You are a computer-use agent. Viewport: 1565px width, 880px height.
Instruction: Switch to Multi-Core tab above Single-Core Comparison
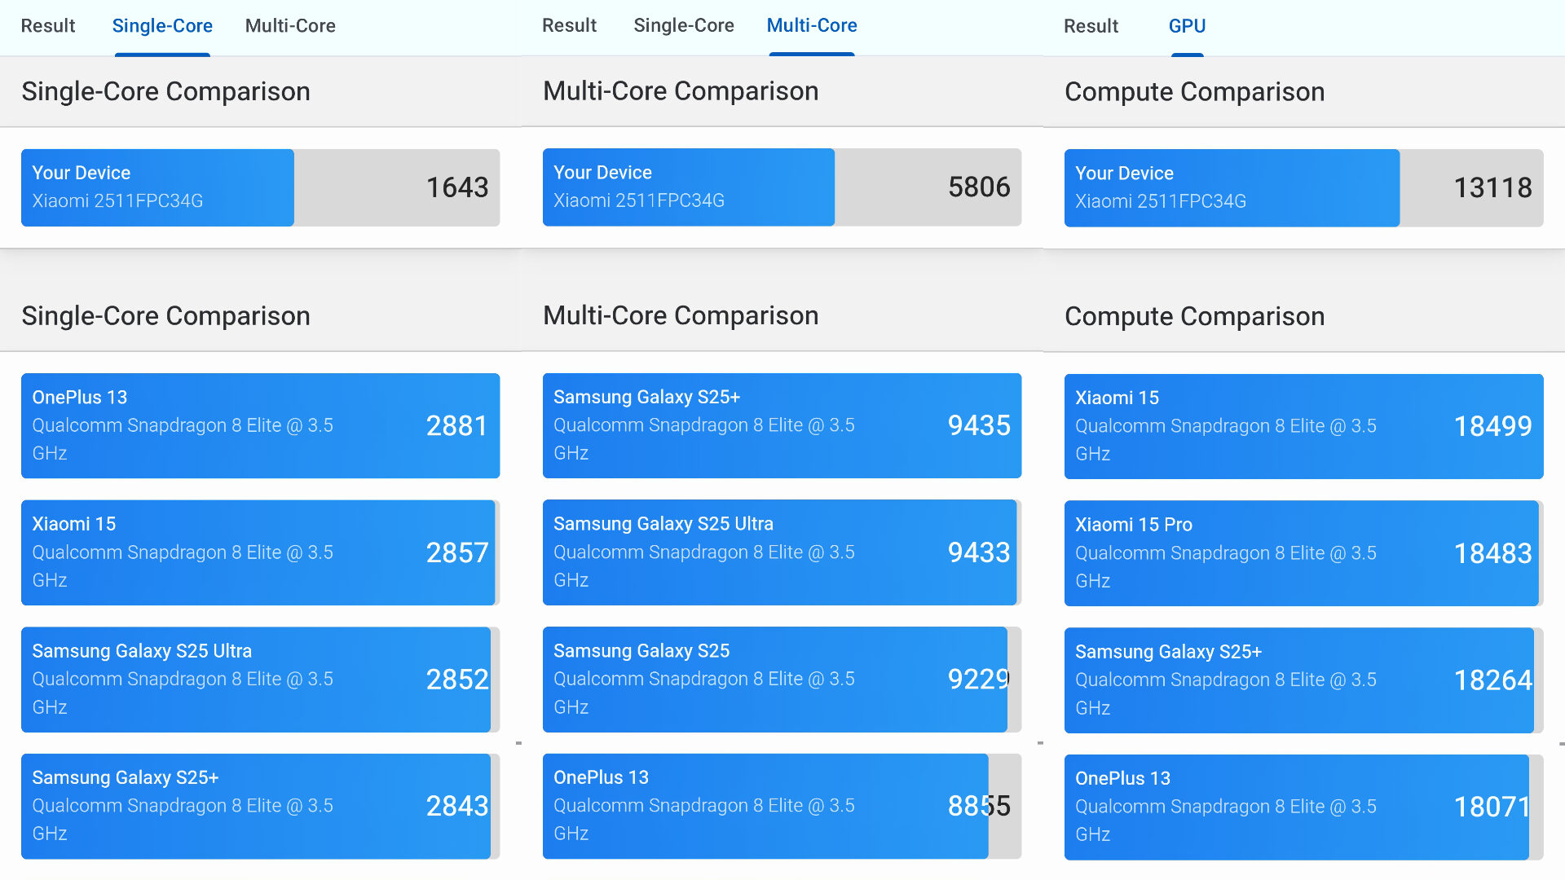tap(290, 26)
